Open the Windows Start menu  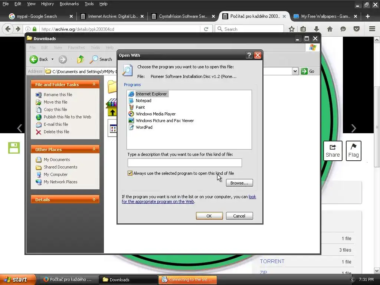click(x=17, y=280)
